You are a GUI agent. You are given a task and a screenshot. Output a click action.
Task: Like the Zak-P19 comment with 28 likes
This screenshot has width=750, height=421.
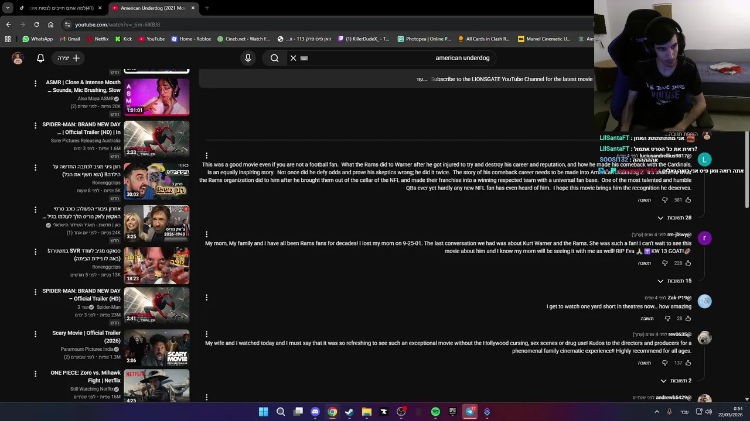(x=688, y=319)
